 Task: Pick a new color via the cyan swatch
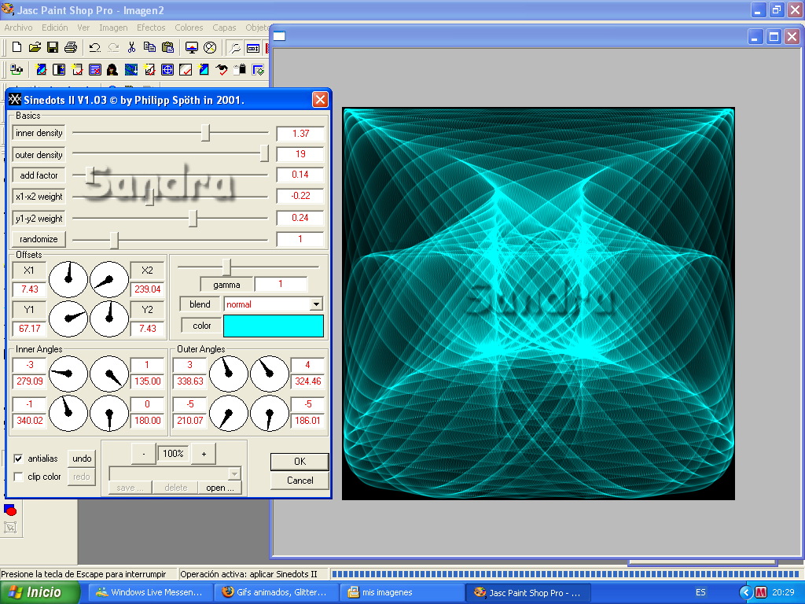[274, 326]
